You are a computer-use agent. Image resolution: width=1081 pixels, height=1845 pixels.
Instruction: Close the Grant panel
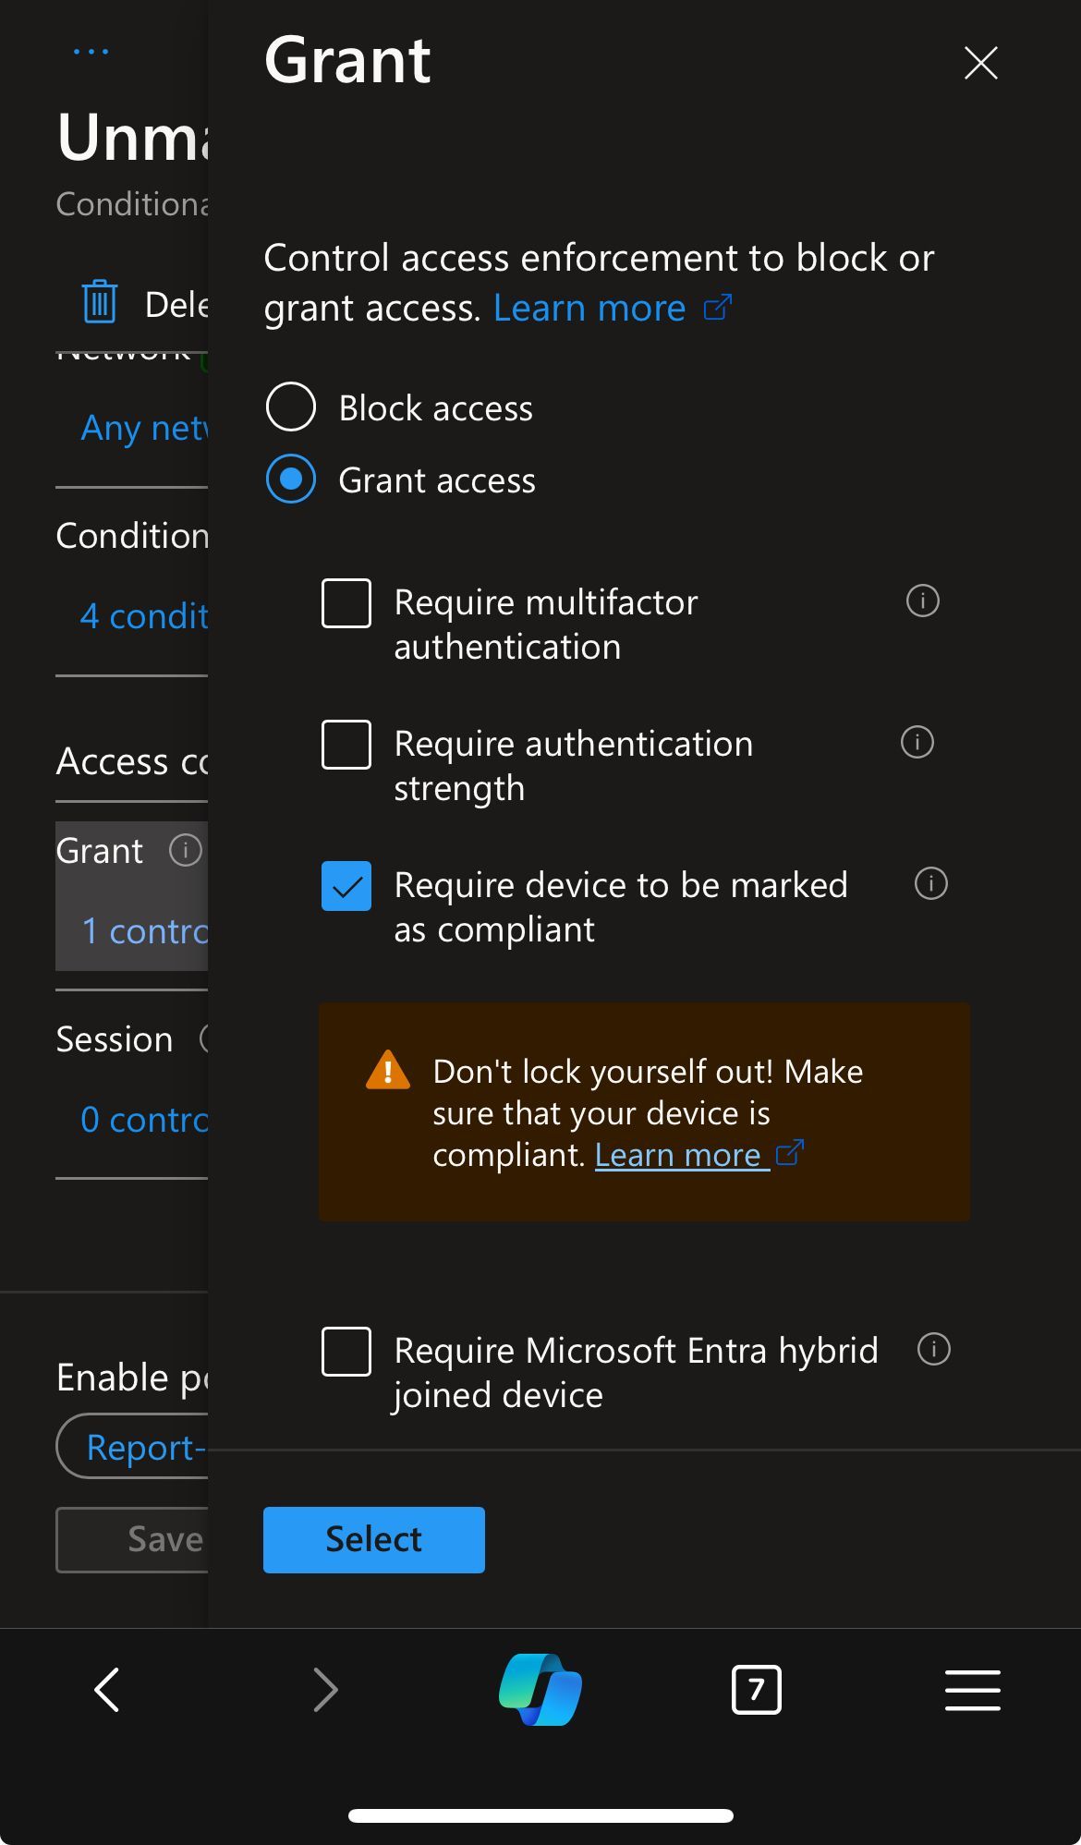(x=980, y=63)
